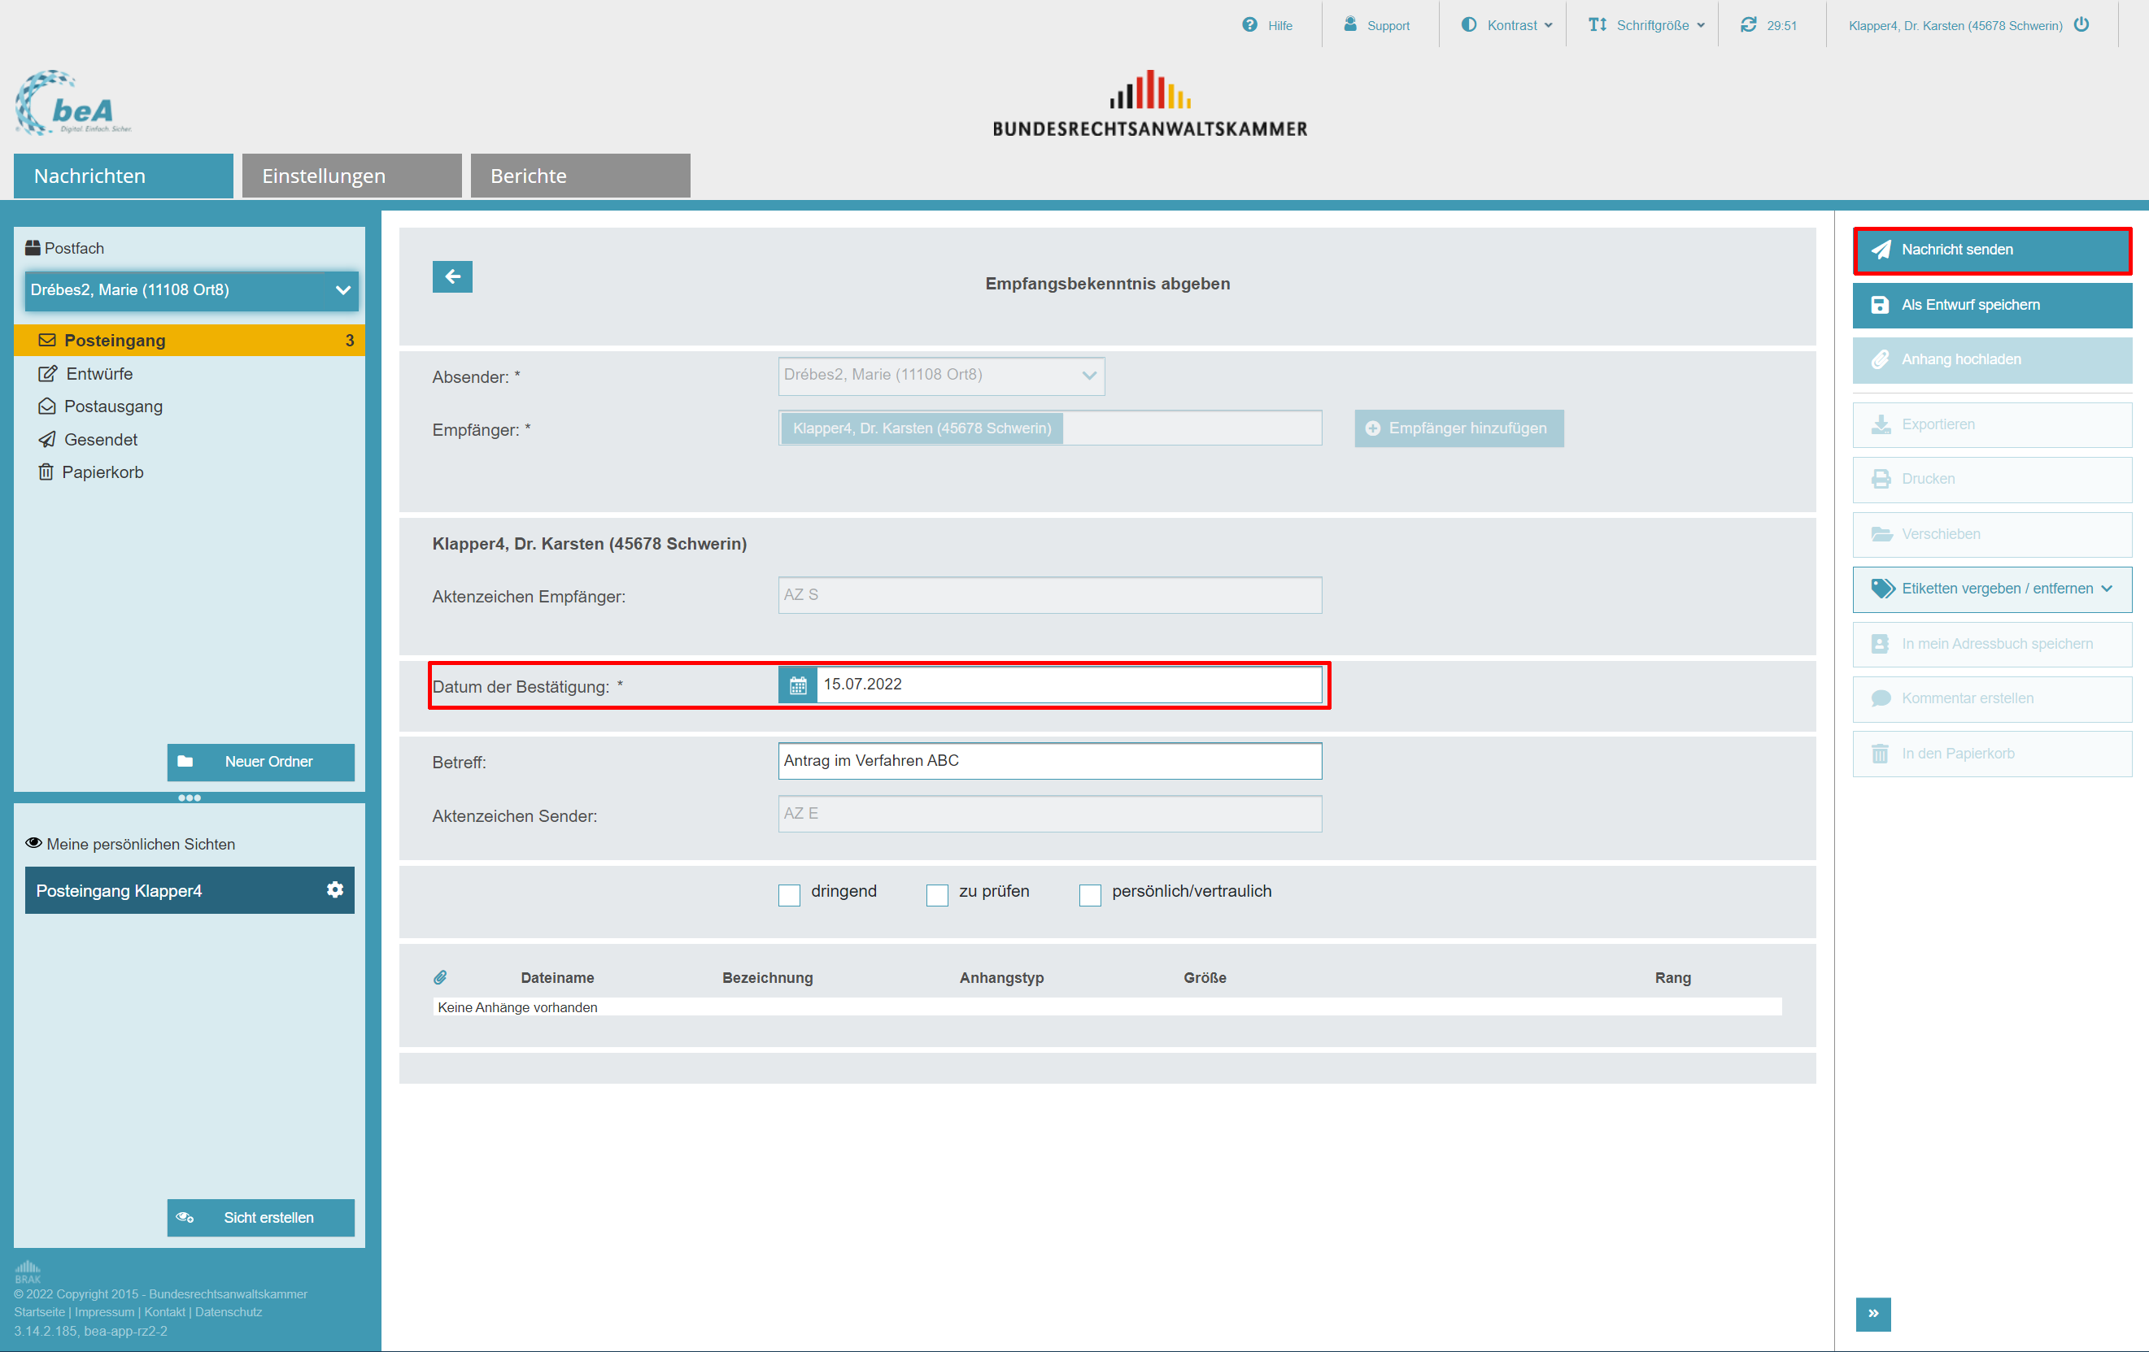Viewport: 2149px width, 1352px height.
Task: Tick the persönlich/vertraulich checkbox
Action: [1089, 893]
